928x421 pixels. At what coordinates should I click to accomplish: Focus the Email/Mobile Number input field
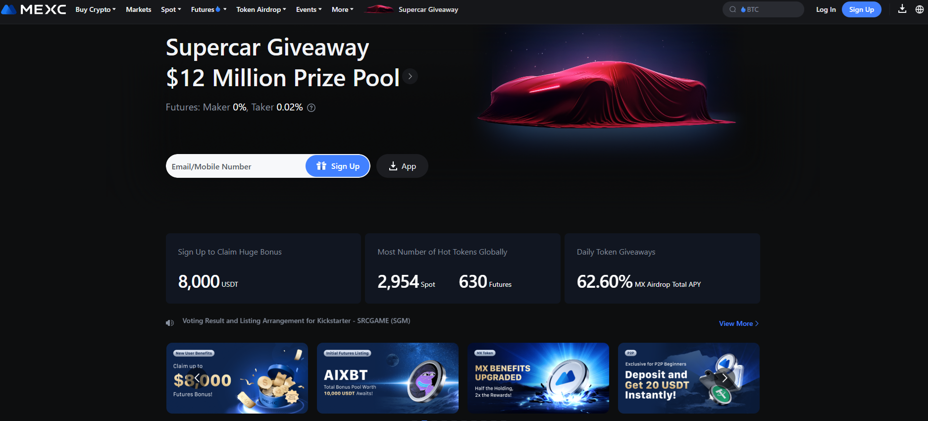tap(236, 166)
